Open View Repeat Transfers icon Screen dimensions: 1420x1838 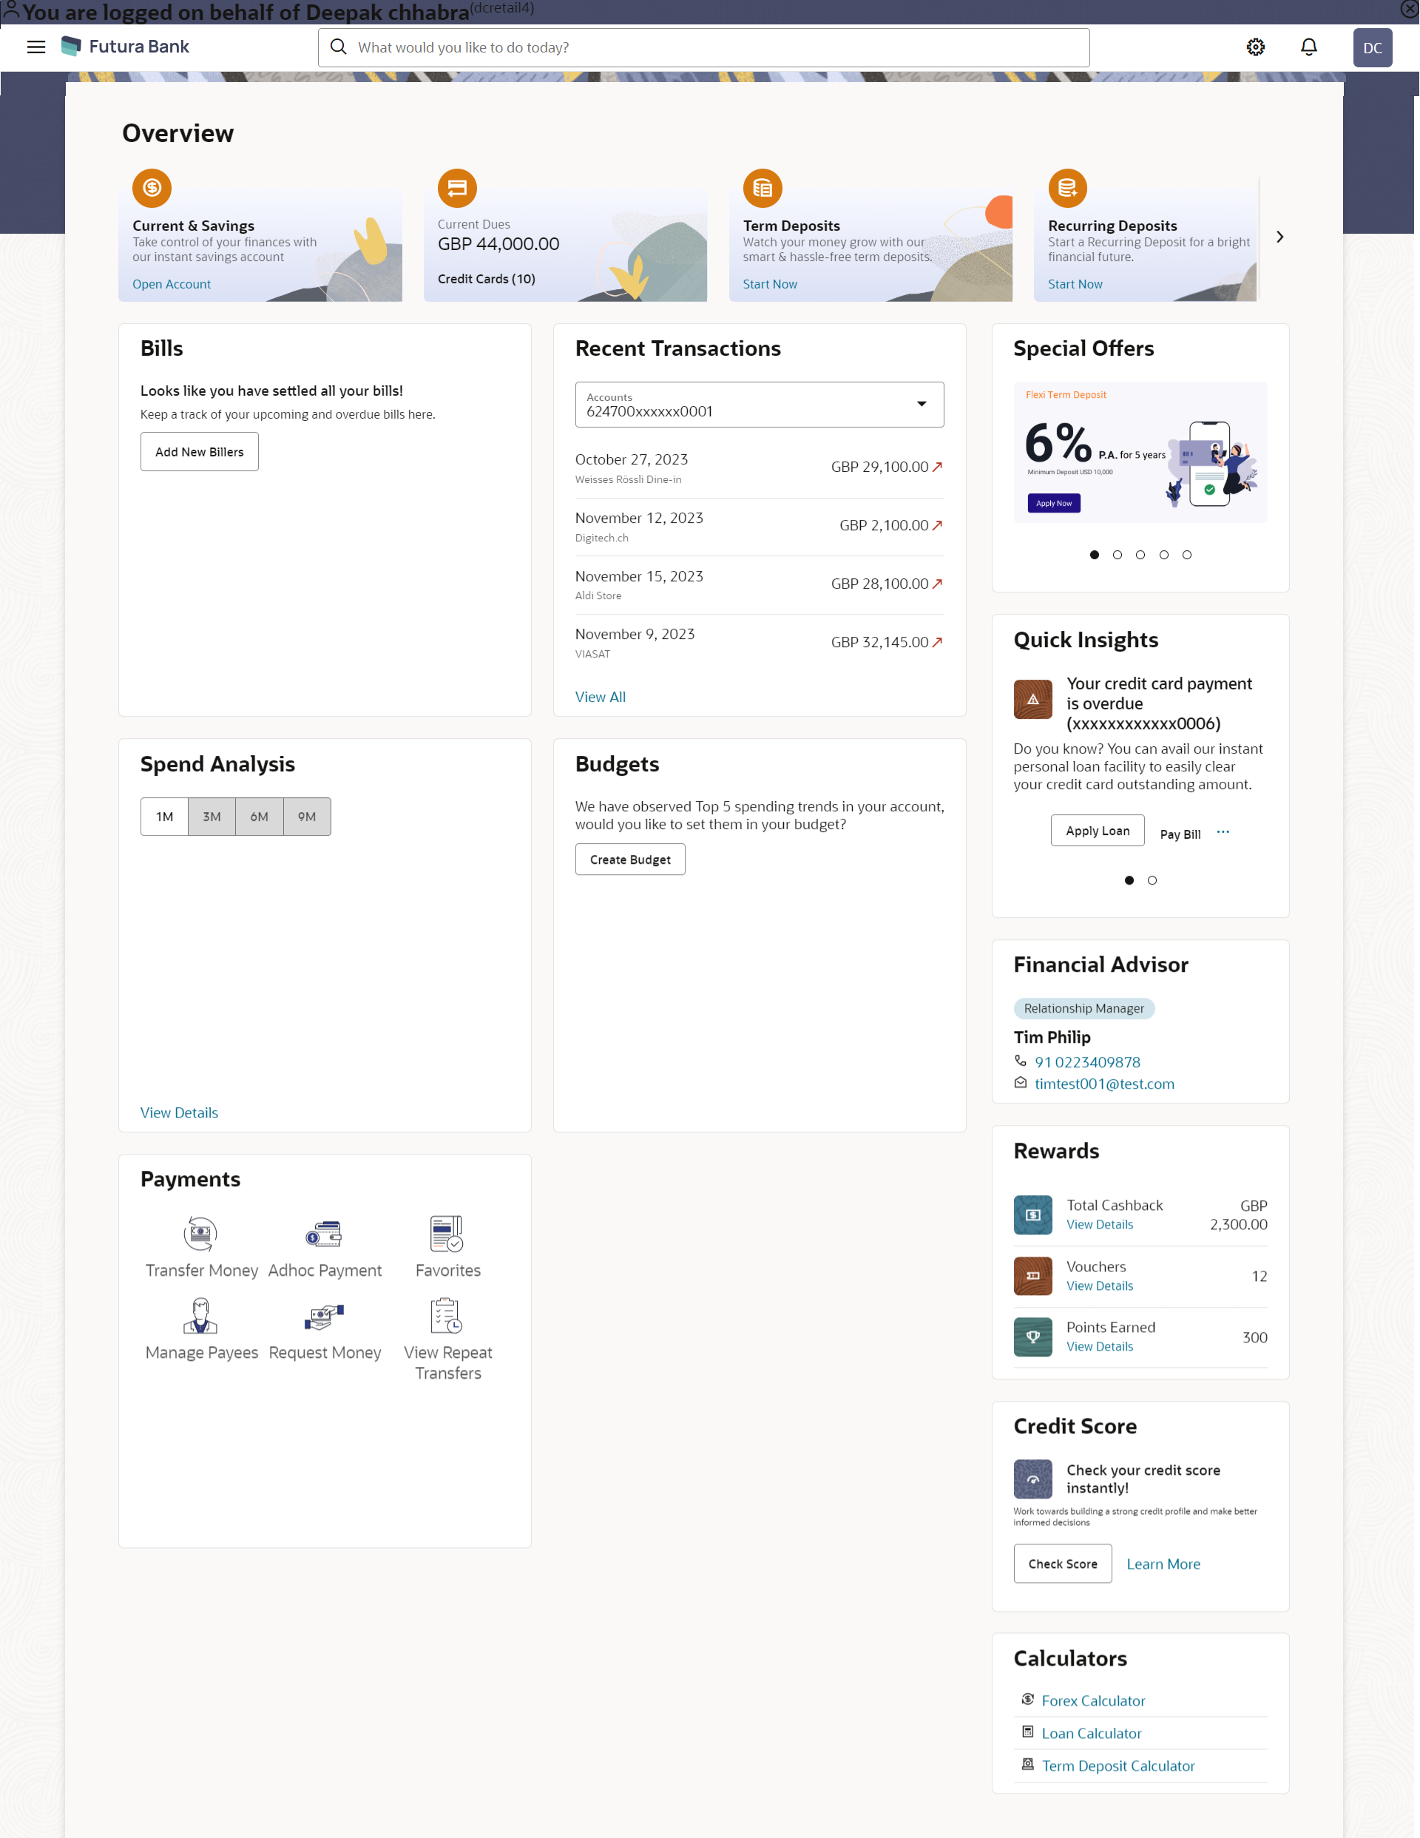click(447, 1315)
